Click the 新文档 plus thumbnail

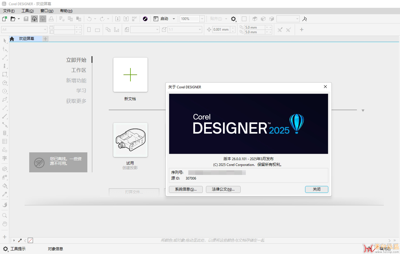(x=130, y=75)
